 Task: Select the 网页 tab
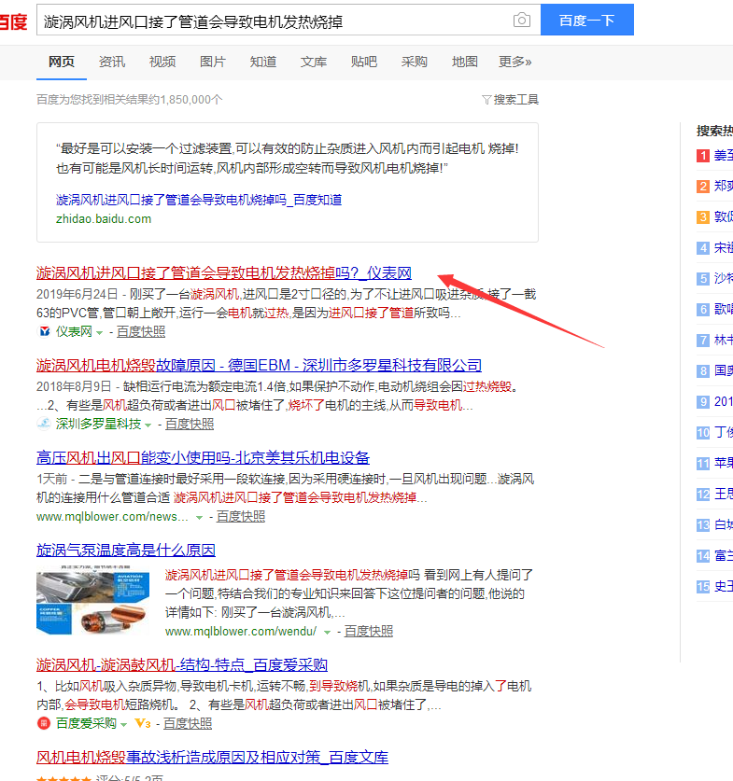[62, 62]
